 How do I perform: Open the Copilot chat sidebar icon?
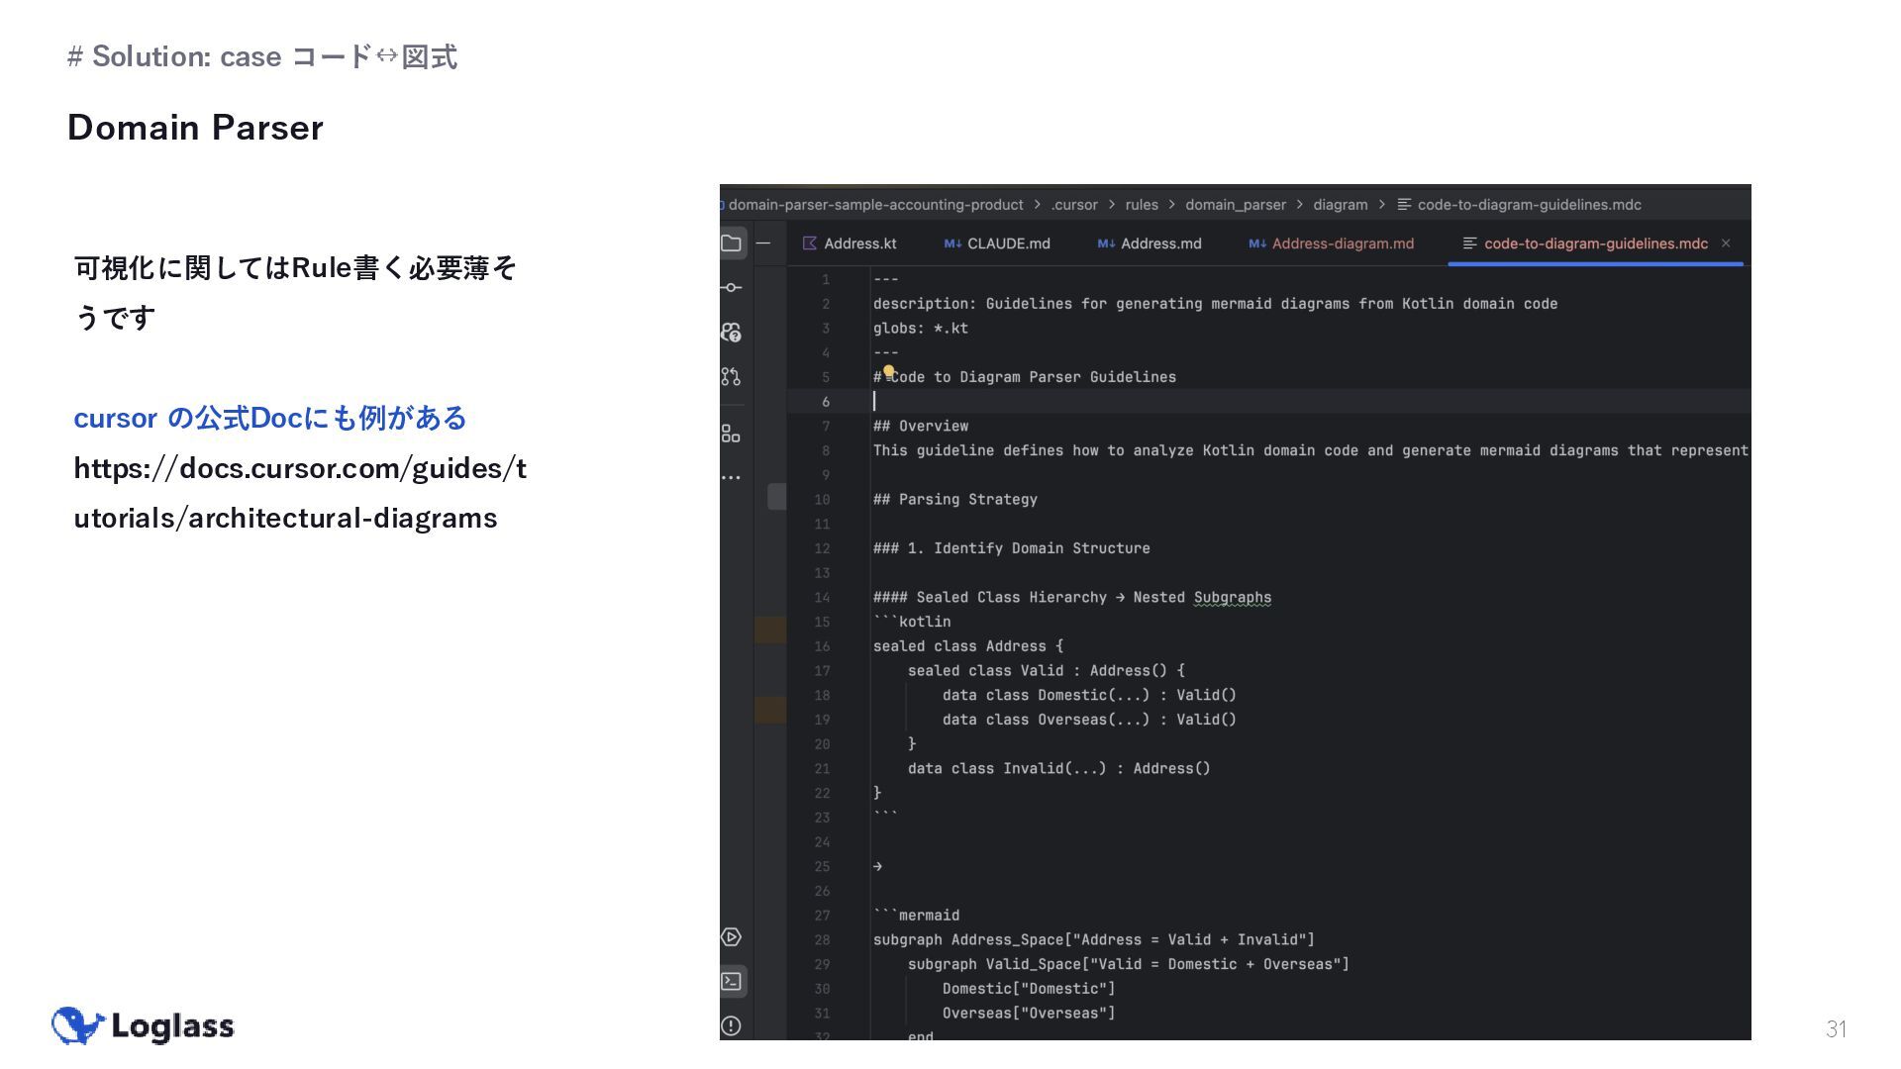coord(732,333)
